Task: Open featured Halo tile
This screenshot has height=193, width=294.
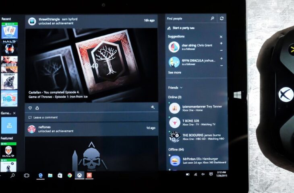Action: click(x=8, y=150)
